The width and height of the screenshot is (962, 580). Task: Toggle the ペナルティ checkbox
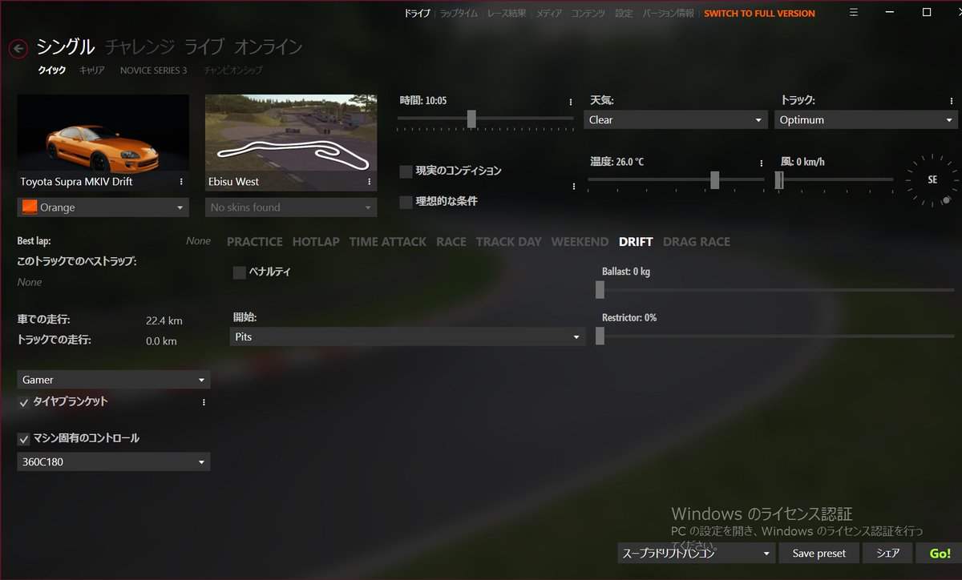(240, 272)
